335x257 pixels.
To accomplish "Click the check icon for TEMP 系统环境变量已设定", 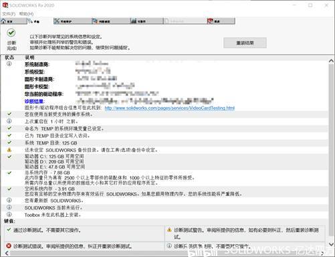I will pos(9,128).
